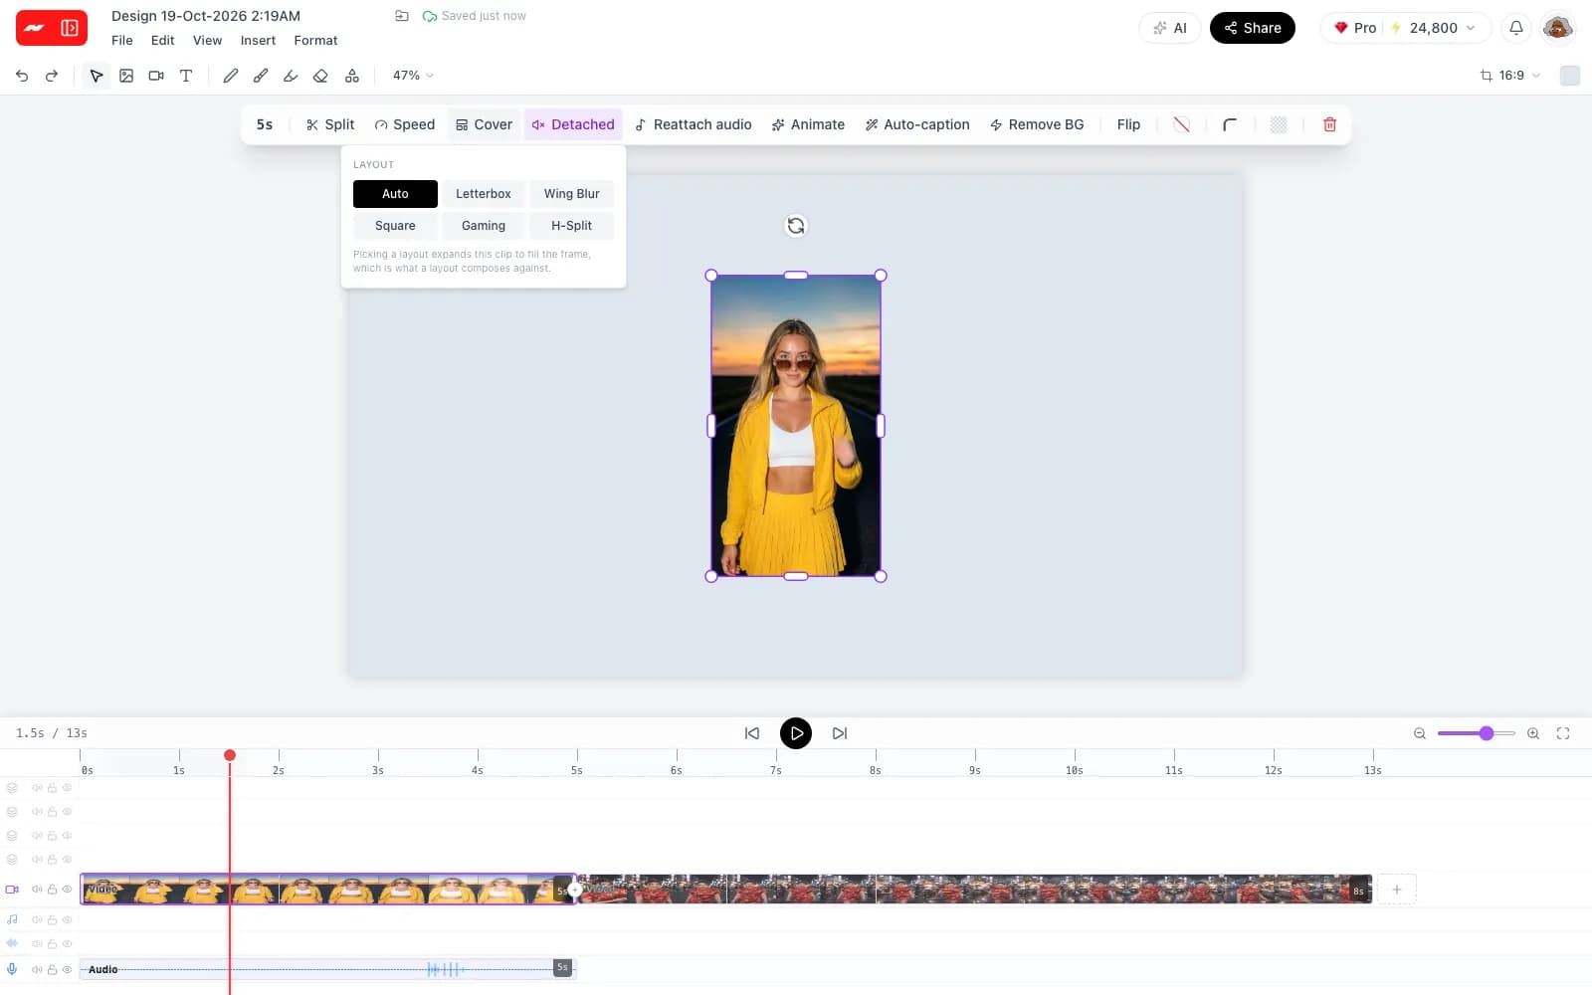The height and width of the screenshot is (995, 1592).
Task: Choose the Wing Blur layout
Action: [572, 194]
